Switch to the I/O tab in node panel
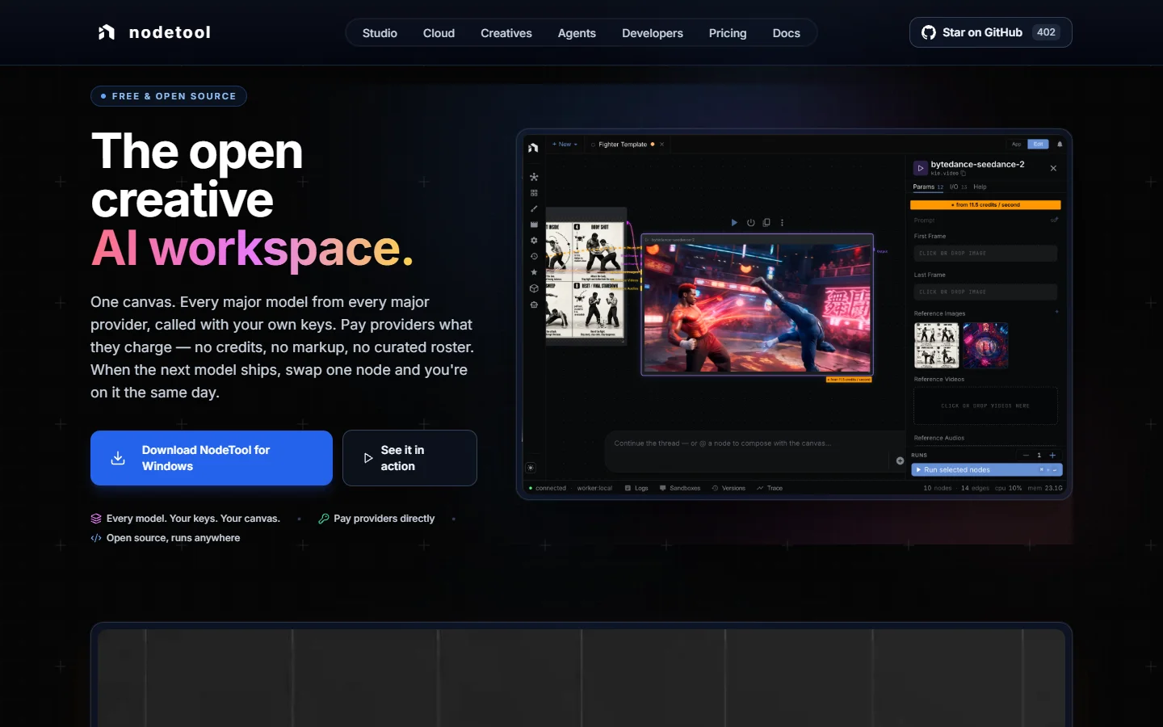Screen dimensions: 1163x727 pos(958,187)
